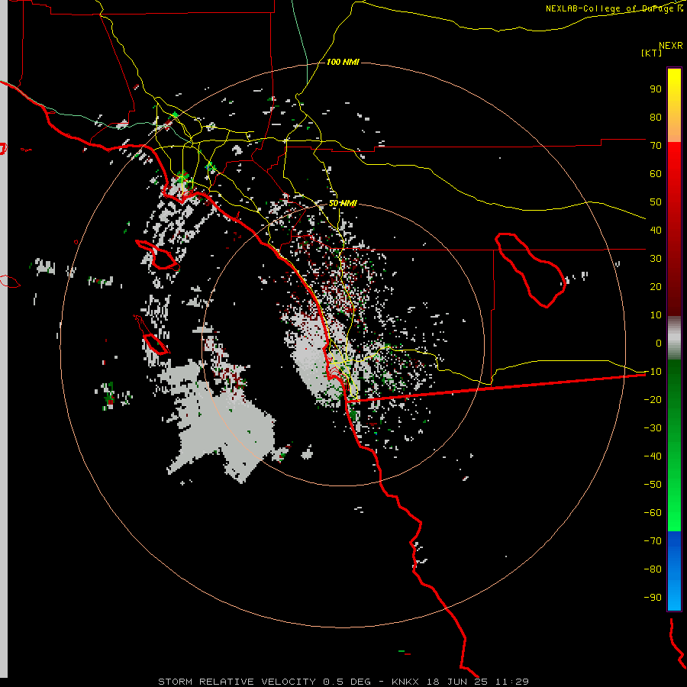Viewport: 687px width, 687px height.
Task: Click the NEXR label above the color scale
Action: pos(671,46)
